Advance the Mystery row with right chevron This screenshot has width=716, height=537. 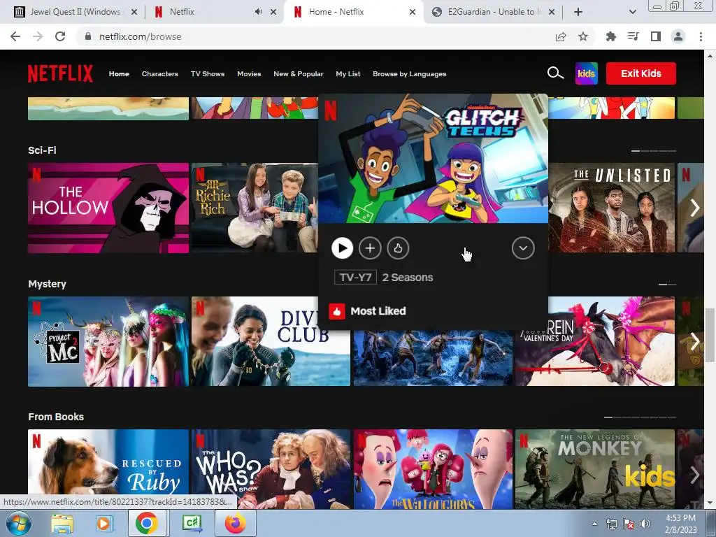pyautogui.click(x=694, y=341)
